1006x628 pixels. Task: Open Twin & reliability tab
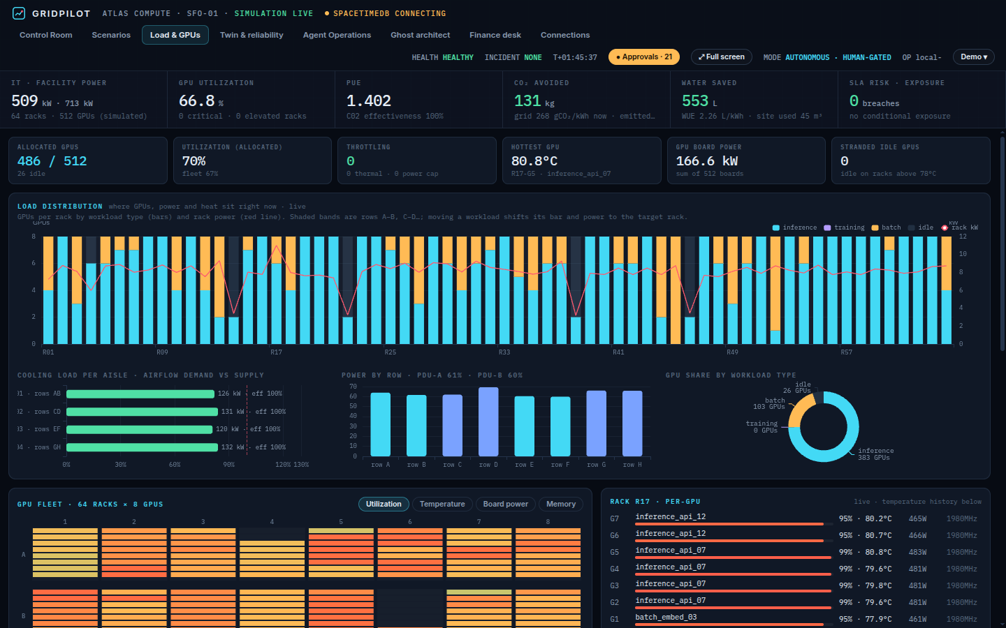[251, 35]
